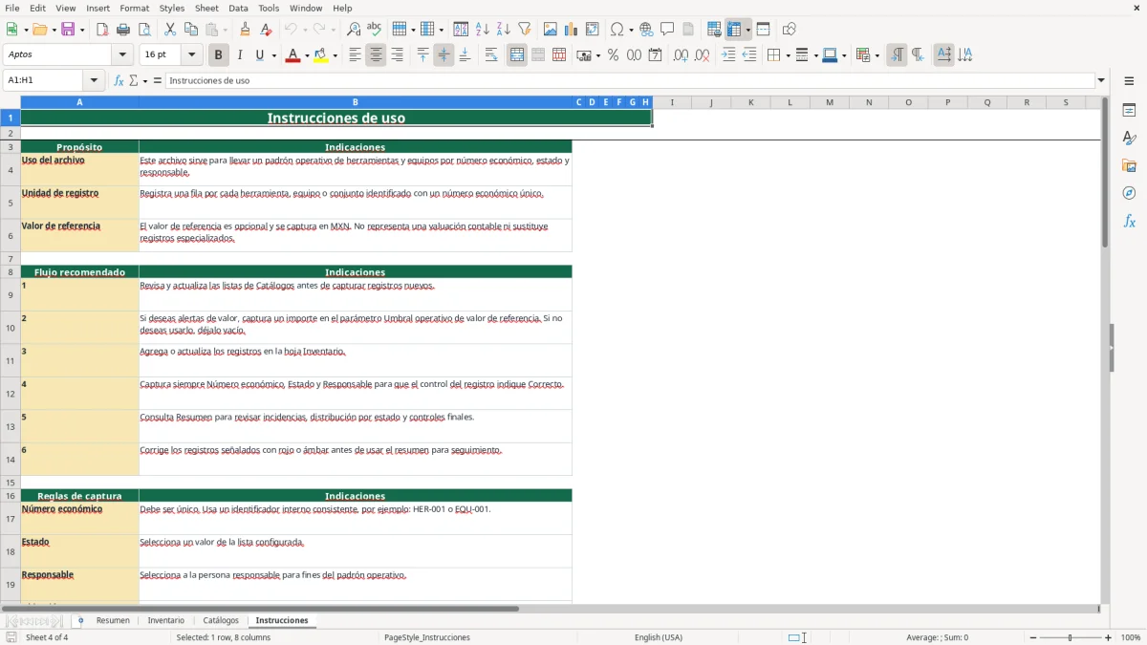The height and width of the screenshot is (645, 1147).
Task: Insert a comment
Action: [667, 30]
